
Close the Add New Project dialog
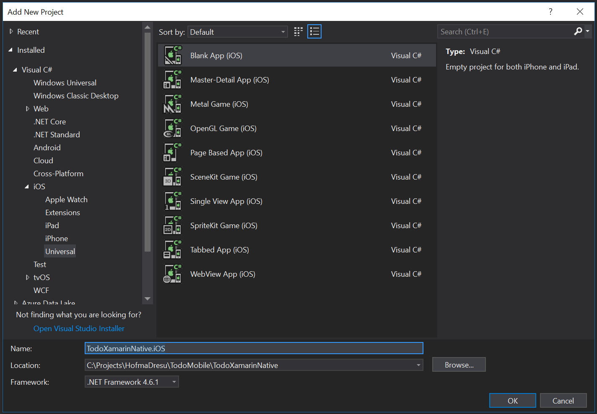pyautogui.click(x=580, y=12)
